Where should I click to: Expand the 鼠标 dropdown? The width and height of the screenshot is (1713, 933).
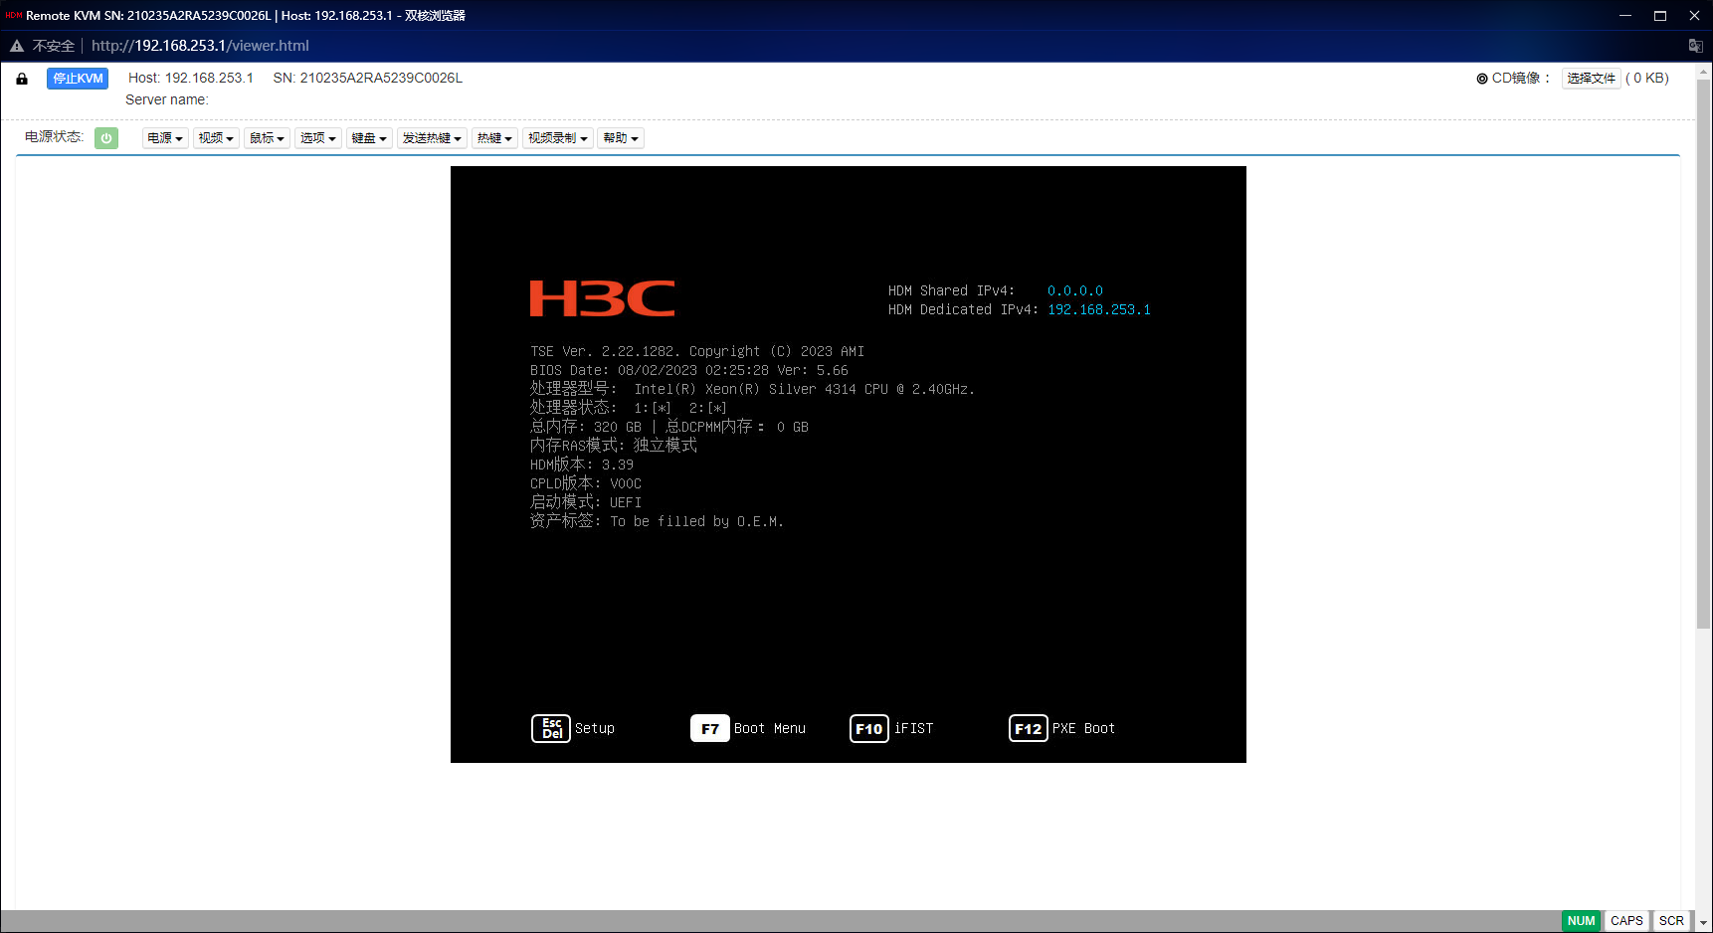click(x=267, y=138)
